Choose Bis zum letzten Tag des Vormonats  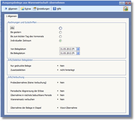(x=60, y=37)
